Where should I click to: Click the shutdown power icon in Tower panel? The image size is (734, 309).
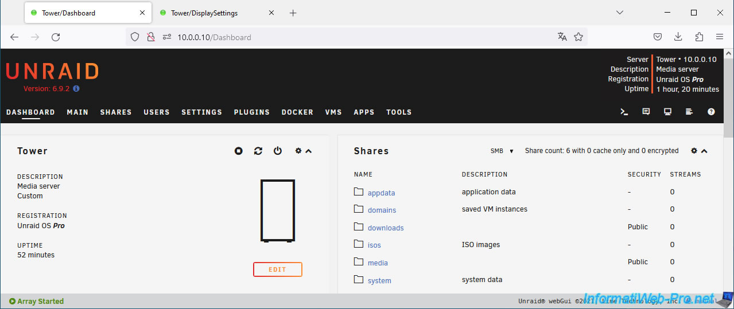click(278, 151)
